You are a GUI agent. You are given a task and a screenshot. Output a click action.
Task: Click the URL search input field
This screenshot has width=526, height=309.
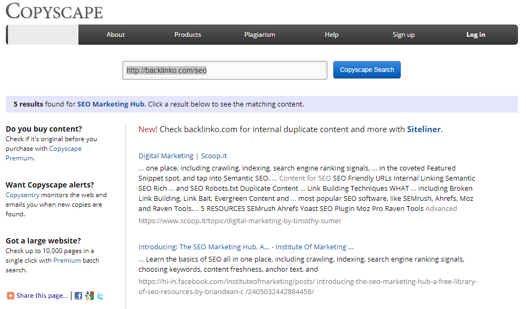[x=225, y=70]
